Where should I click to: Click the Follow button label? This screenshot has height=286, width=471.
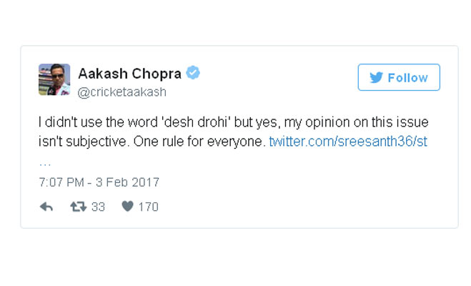tap(407, 77)
